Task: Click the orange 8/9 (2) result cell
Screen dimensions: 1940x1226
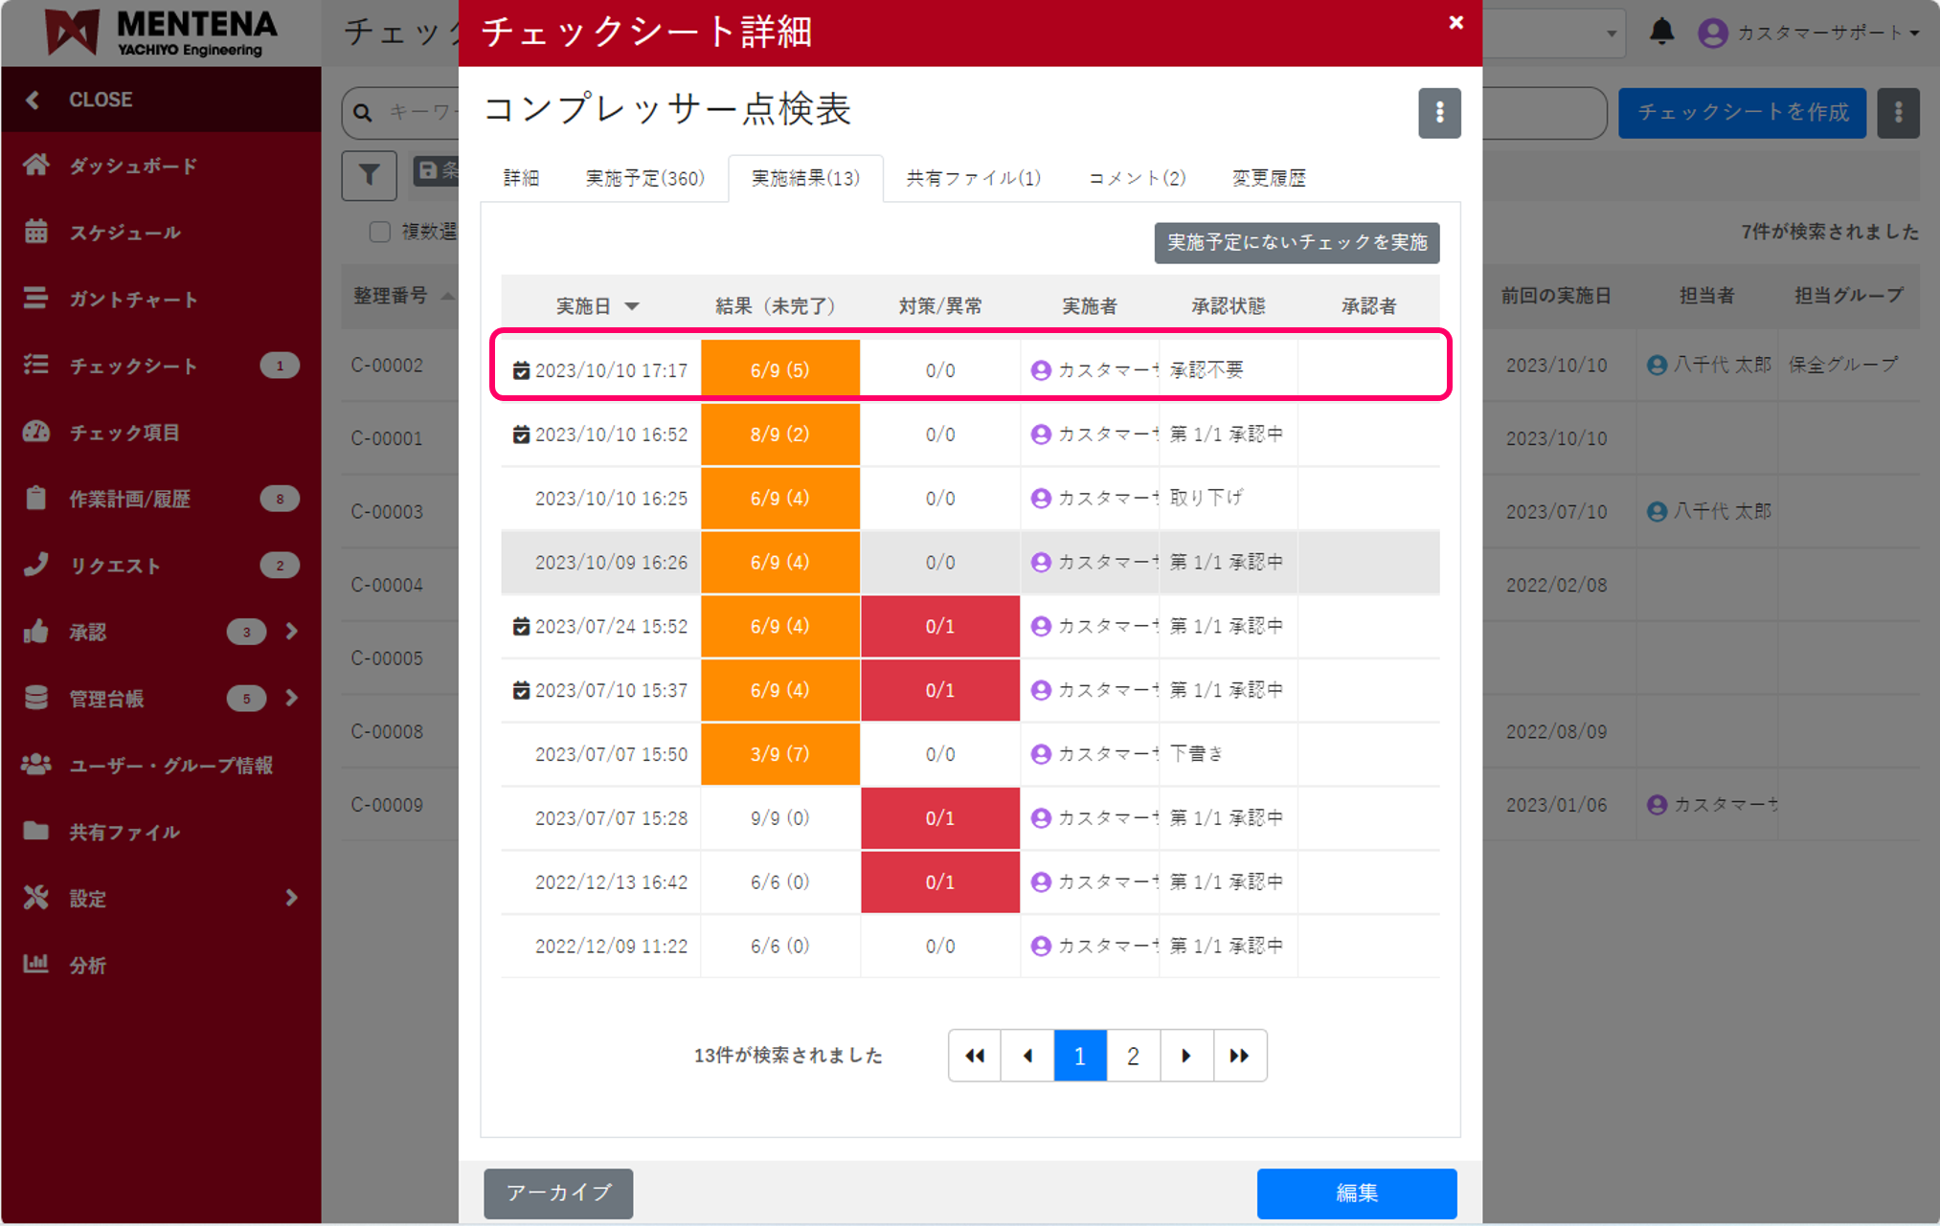Action: 779,435
